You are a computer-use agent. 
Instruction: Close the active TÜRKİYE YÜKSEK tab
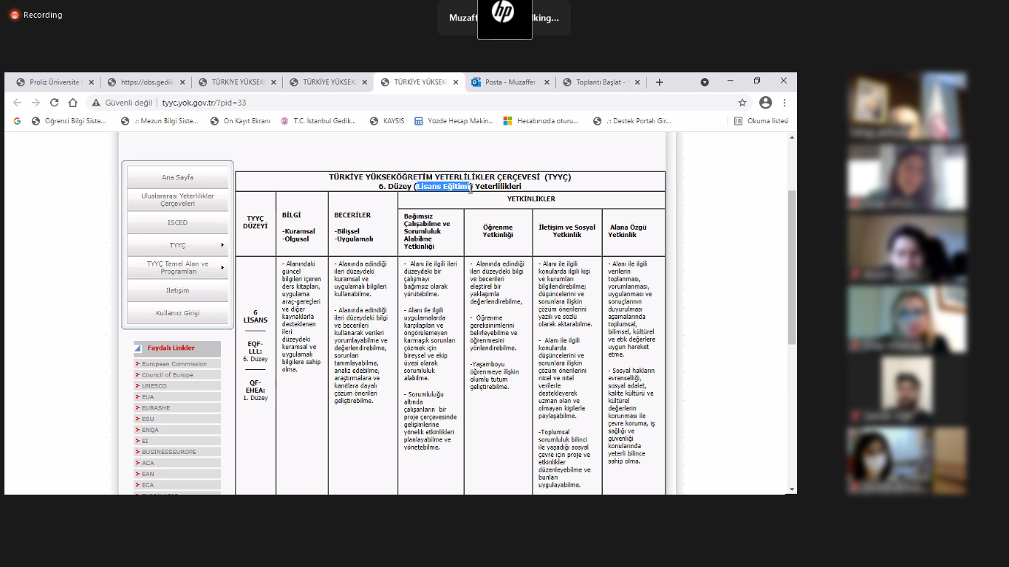tap(456, 82)
